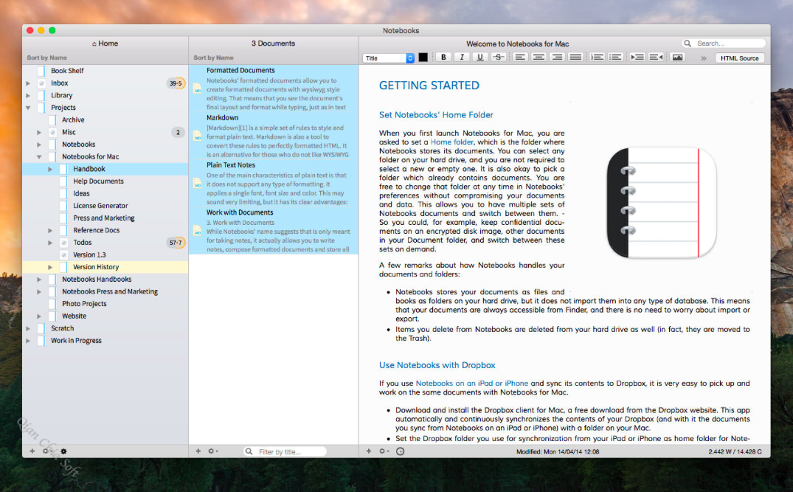This screenshot has height=492, width=793.
Task: Open the documents list gear action menu
Action: 213,451
